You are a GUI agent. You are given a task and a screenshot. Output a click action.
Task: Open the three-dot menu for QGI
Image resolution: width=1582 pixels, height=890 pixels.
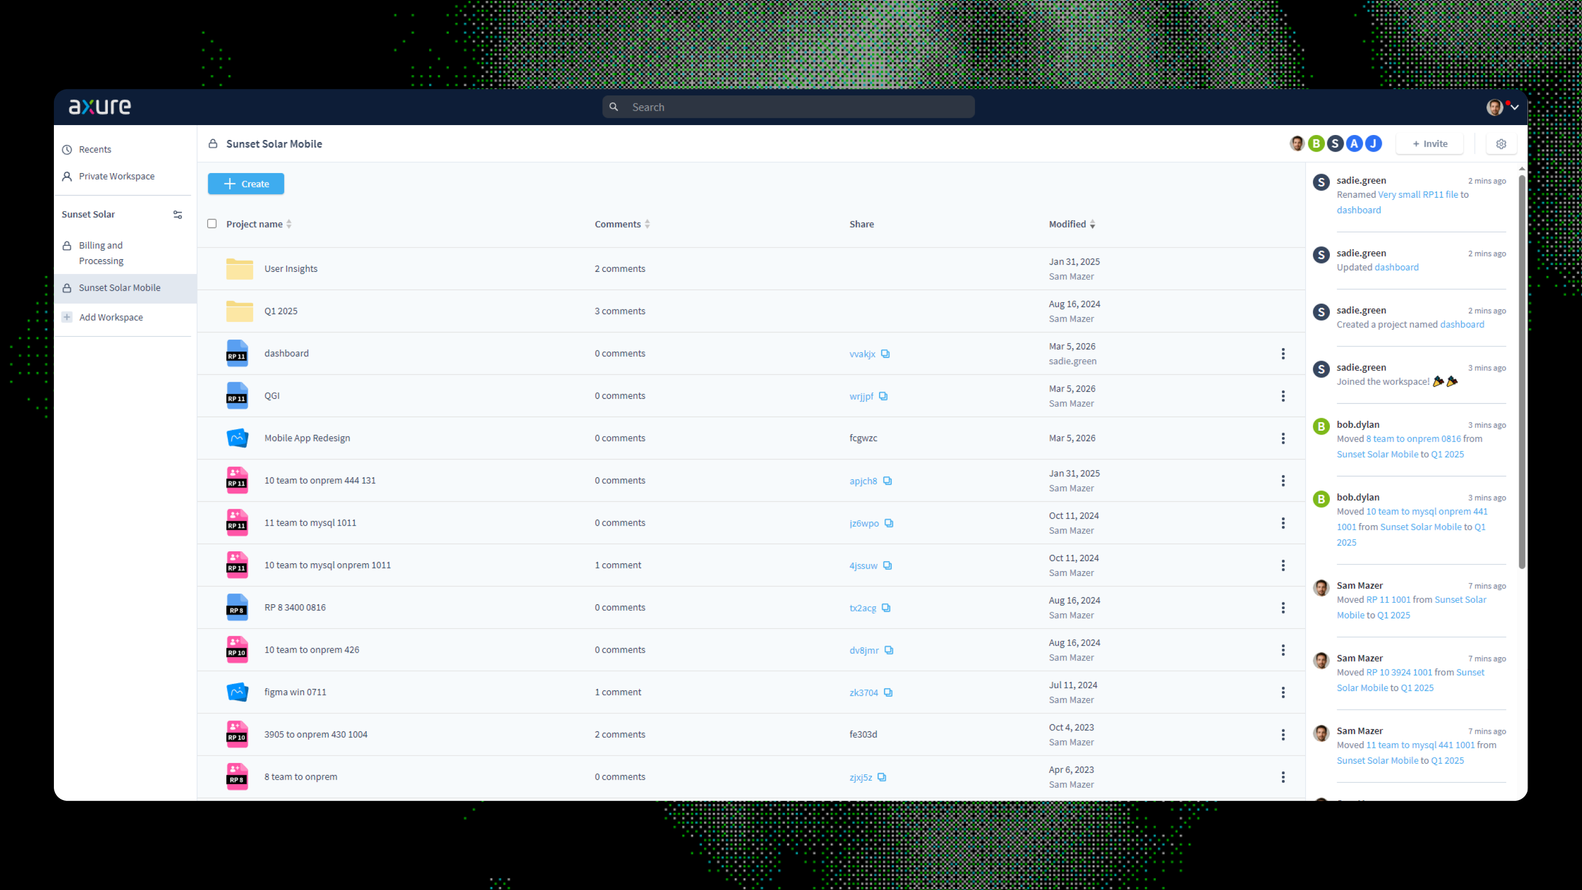click(x=1283, y=396)
